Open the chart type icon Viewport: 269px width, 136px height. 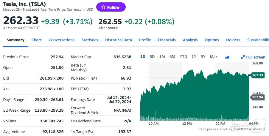point(227,57)
